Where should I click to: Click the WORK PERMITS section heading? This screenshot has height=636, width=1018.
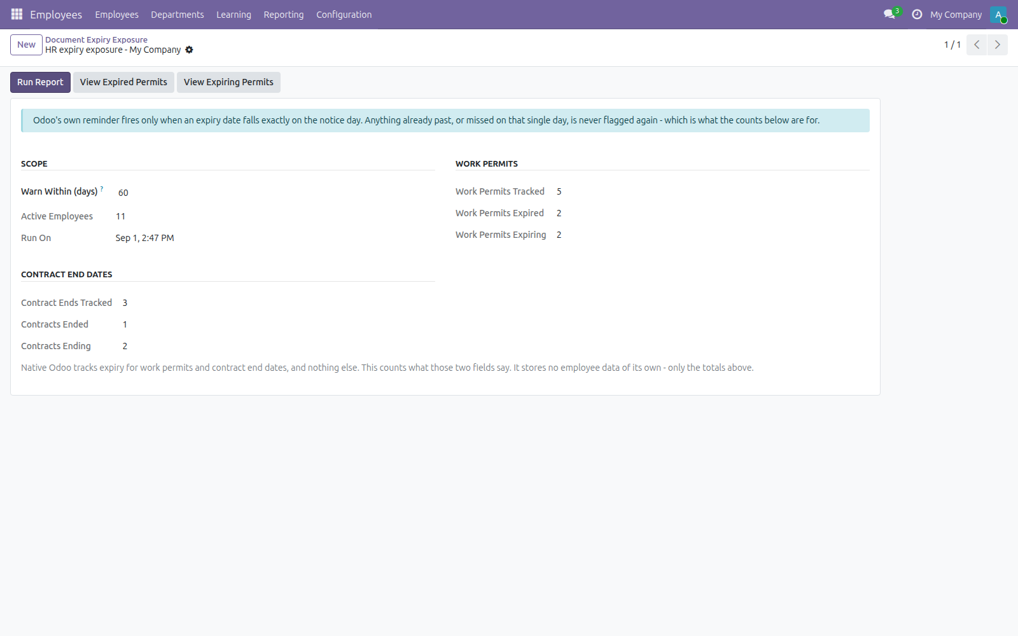pyautogui.click(x=487, y=163)
